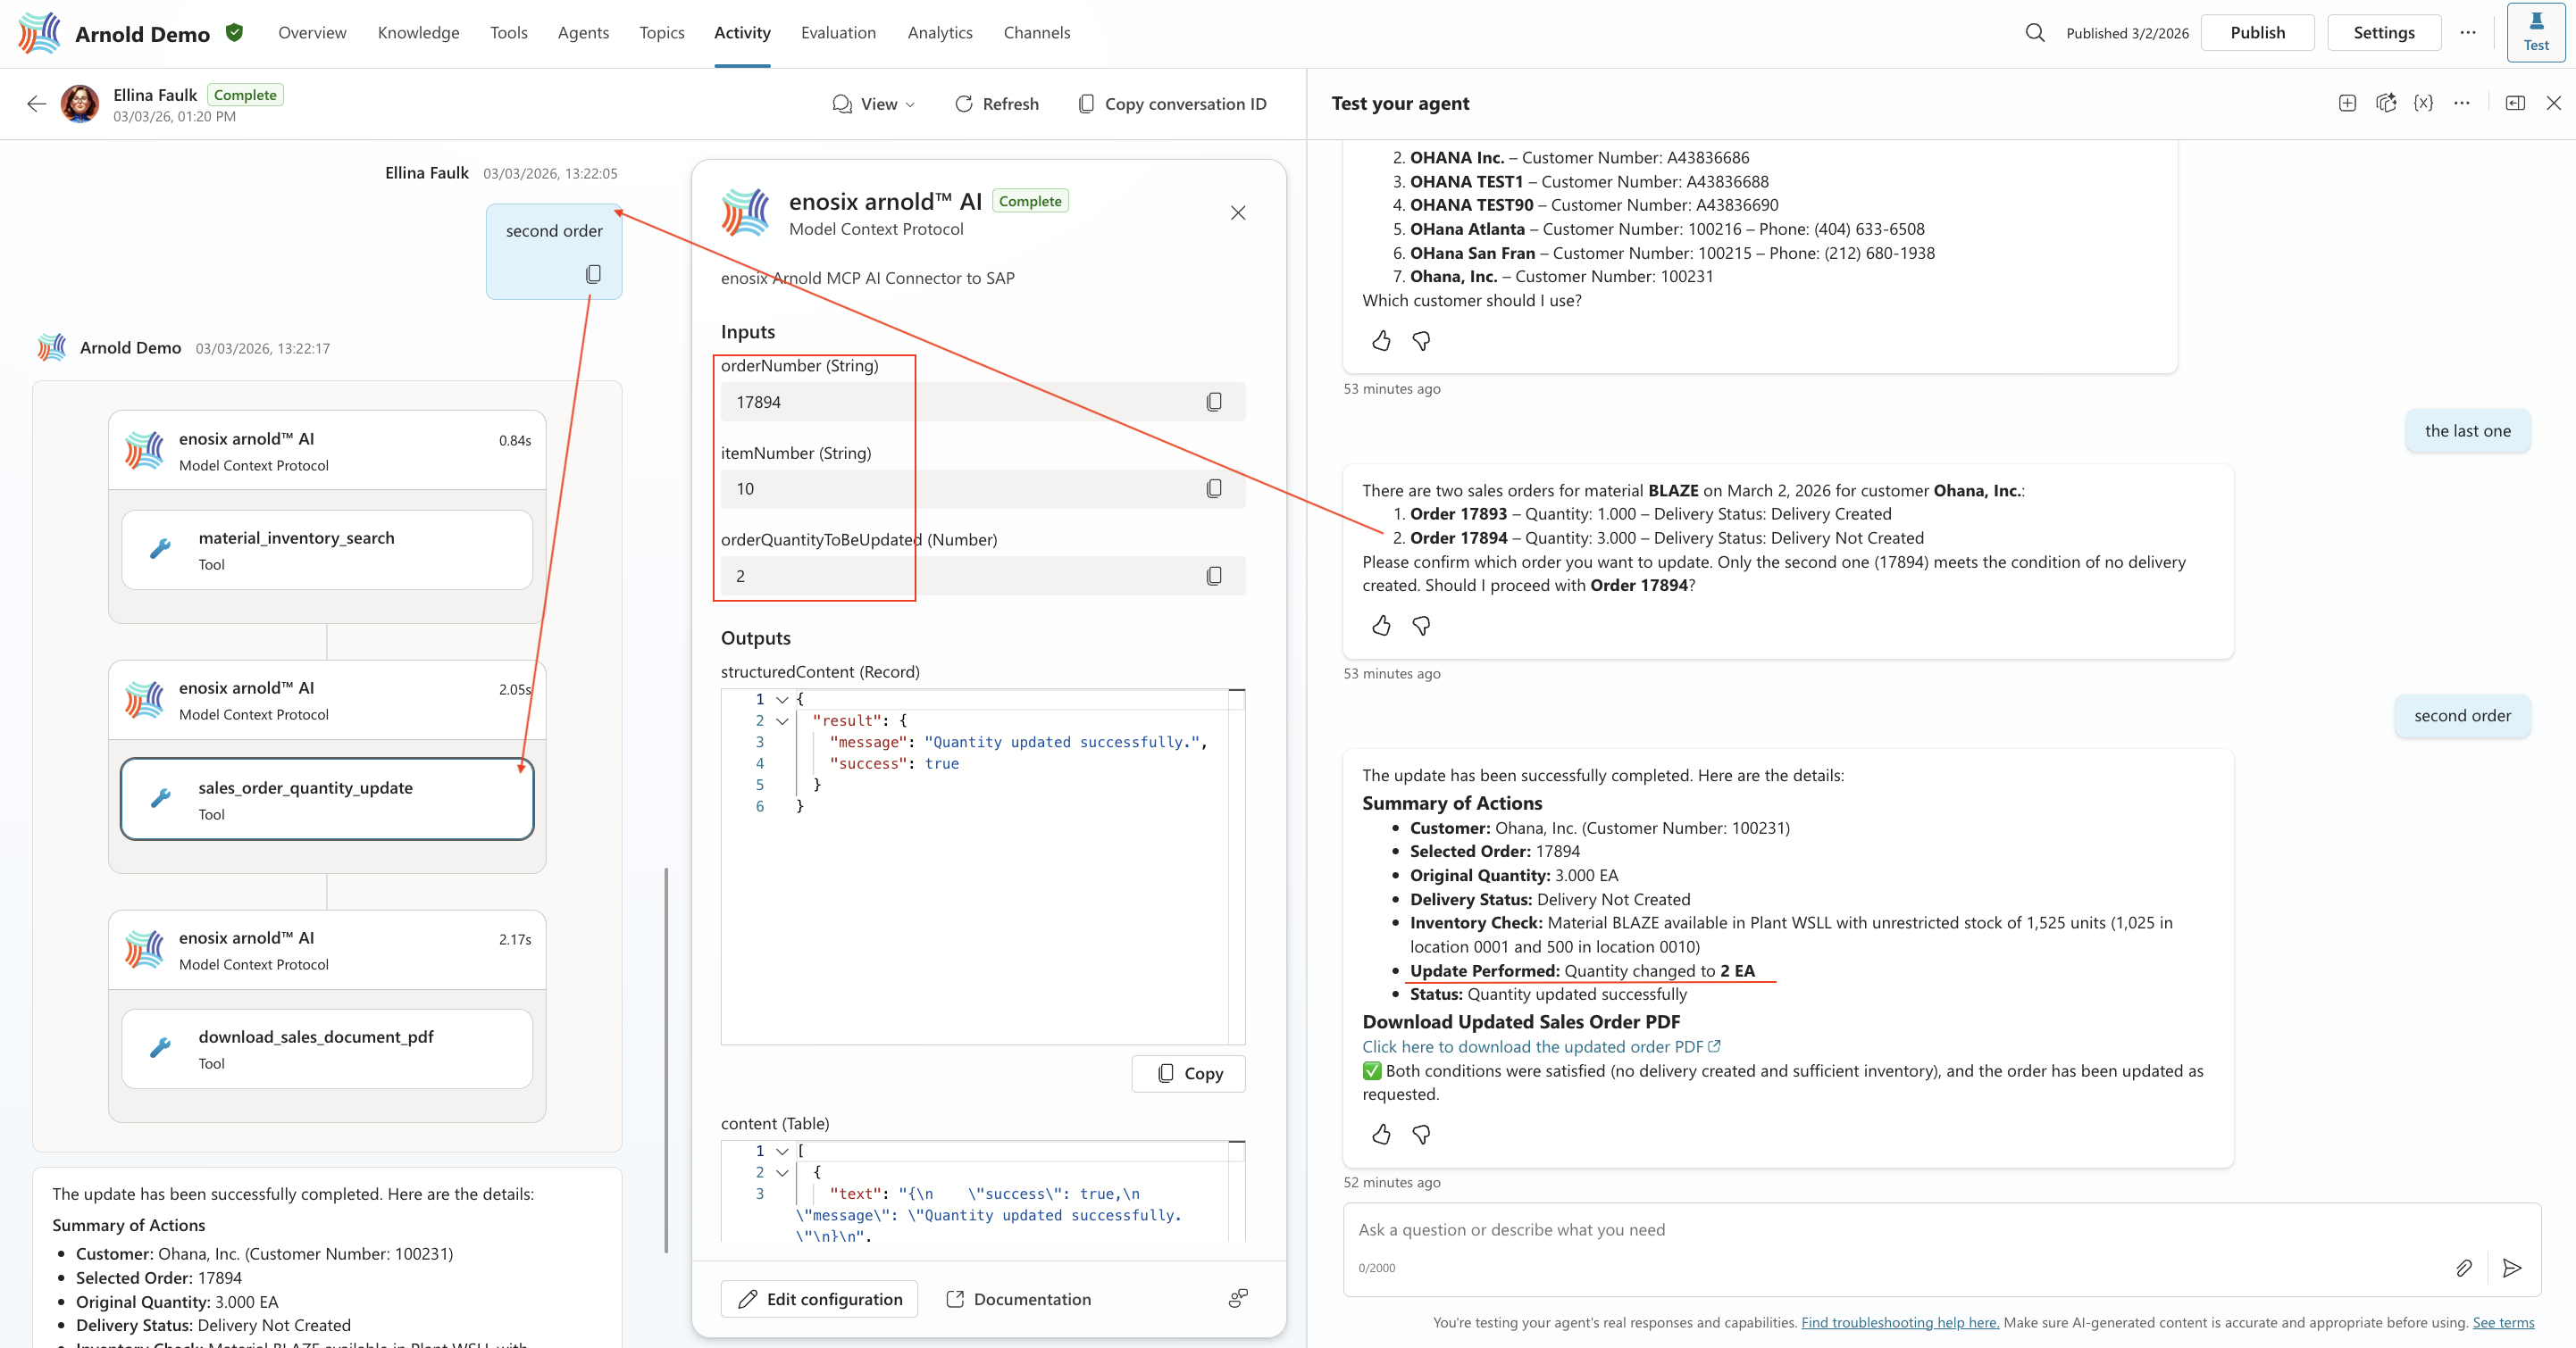Copy the itemNumber value 10

point(1214,488)
